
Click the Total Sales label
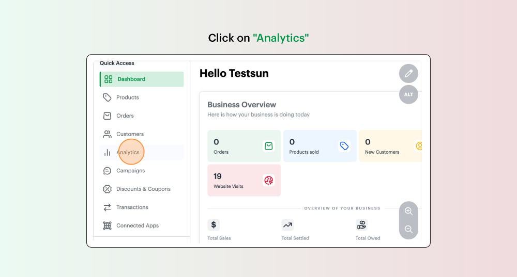pos(219,238)
